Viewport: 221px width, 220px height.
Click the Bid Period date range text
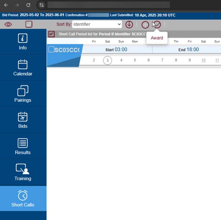42,15
